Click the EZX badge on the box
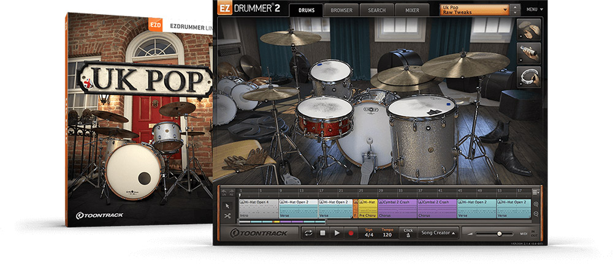 click(x=155, y=25)
